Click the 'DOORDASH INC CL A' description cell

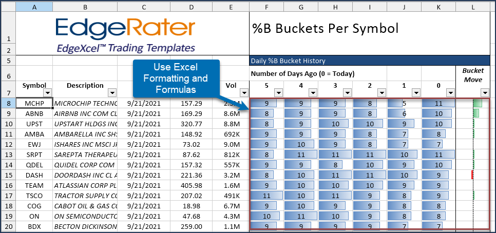[x=85, y=175]
